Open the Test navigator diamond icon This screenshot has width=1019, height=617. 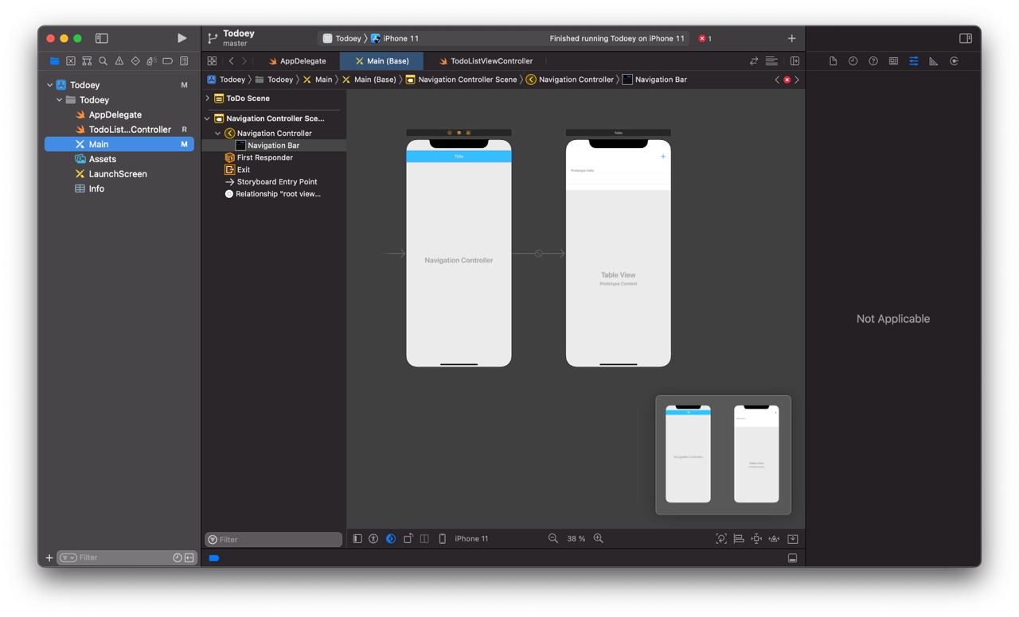135,61
